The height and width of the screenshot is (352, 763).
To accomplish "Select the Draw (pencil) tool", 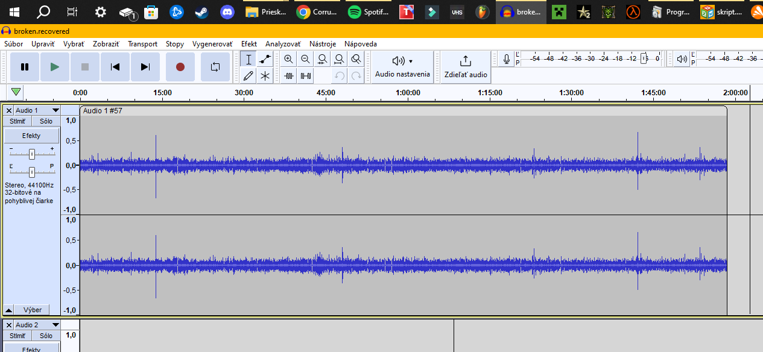I will [x=248, y=76].
